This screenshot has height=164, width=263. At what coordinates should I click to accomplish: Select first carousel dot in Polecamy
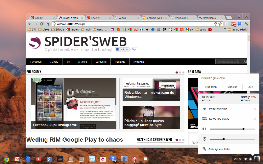click(x=177, y=72)
